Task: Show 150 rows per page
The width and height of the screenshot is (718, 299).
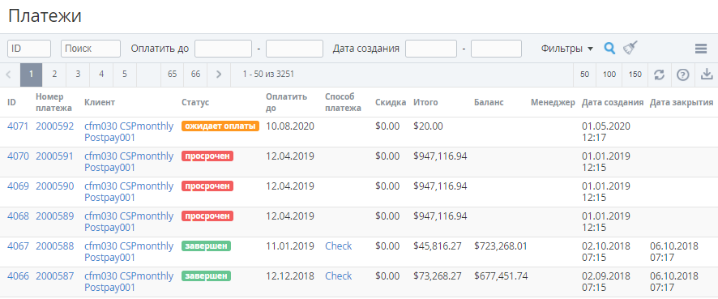Action: (x=635, y=75)
